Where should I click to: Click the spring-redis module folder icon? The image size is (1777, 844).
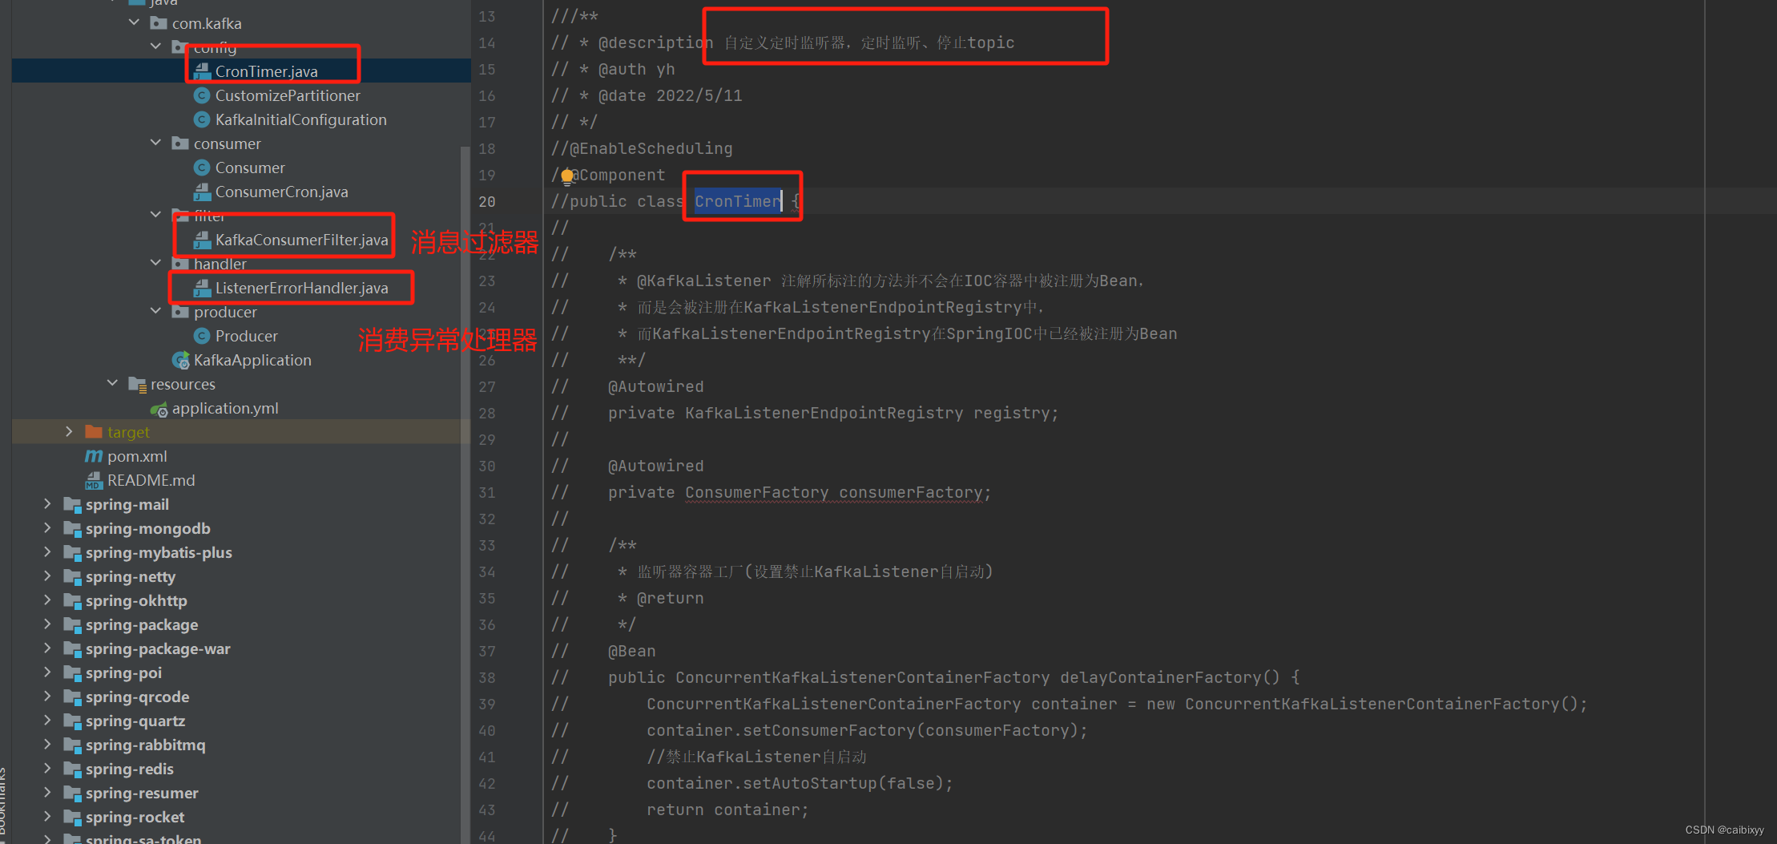[x=72, y=769]
